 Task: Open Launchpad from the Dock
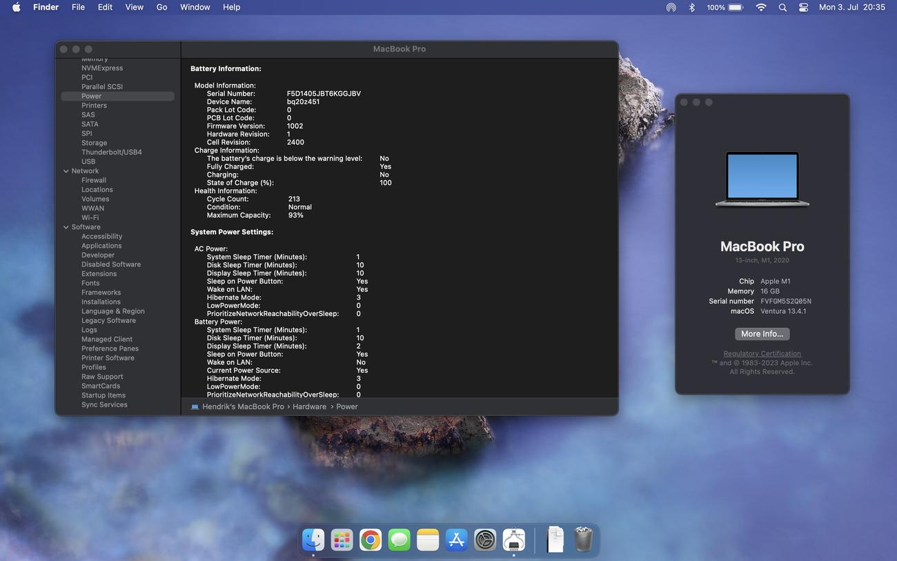click(x=342, y=540)
